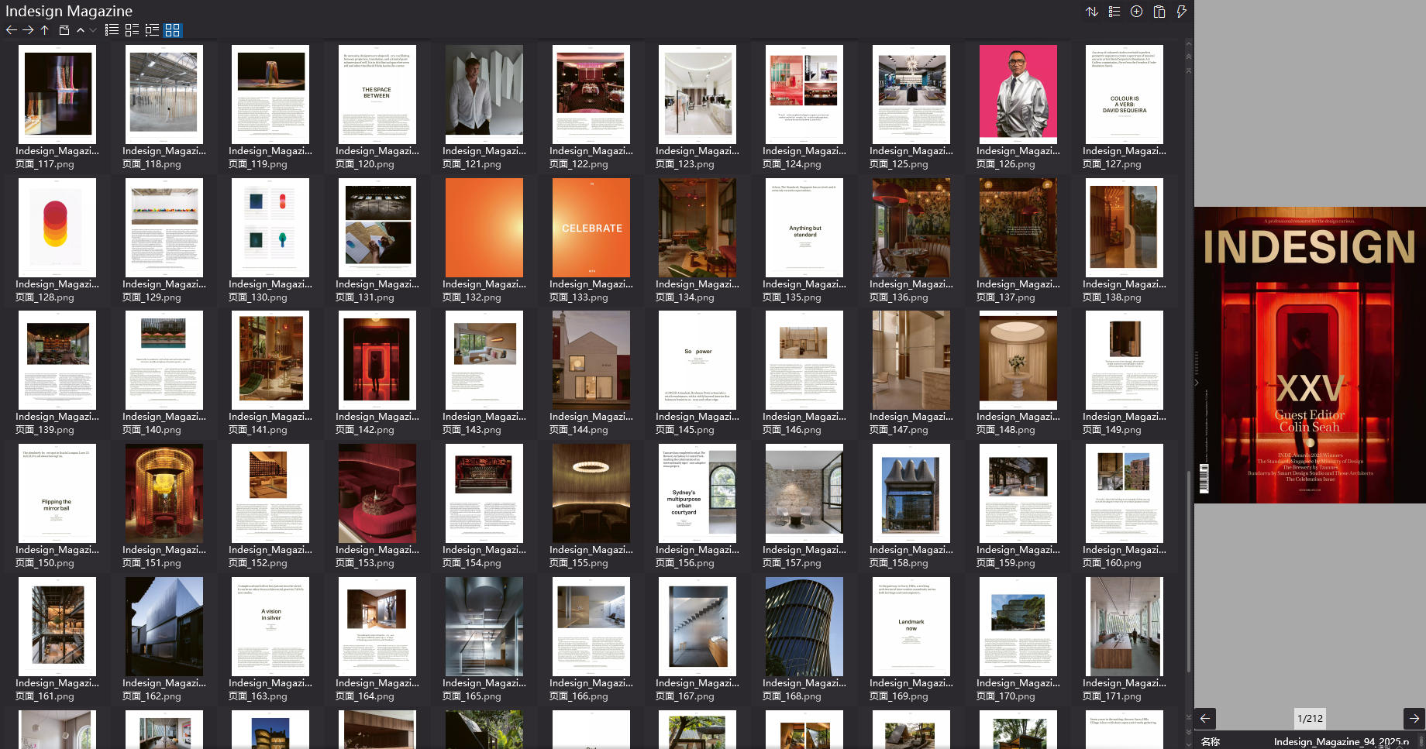The width and height of the screenshot is (1426, 749).
Task: Click the 1/212 page counter
Action: coord(1310,718)
